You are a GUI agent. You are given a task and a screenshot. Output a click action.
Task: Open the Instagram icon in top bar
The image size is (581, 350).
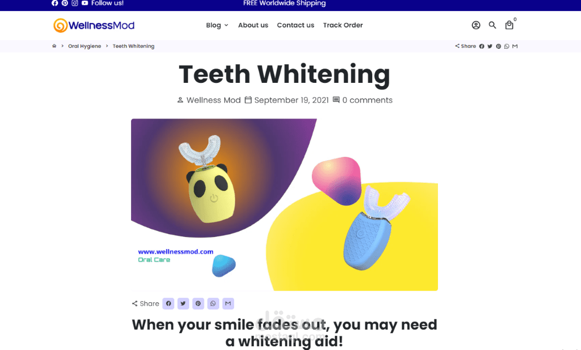click(x=75, y=3)
